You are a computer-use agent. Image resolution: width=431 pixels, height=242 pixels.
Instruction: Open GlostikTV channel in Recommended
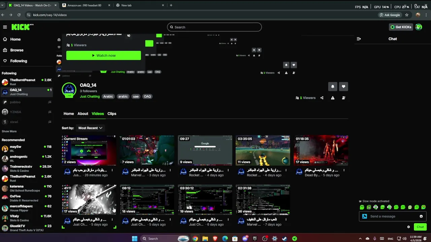pos(27,228)
